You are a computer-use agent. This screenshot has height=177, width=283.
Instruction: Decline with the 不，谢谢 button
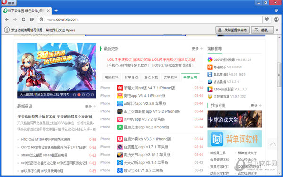click(x=262, y=30)
